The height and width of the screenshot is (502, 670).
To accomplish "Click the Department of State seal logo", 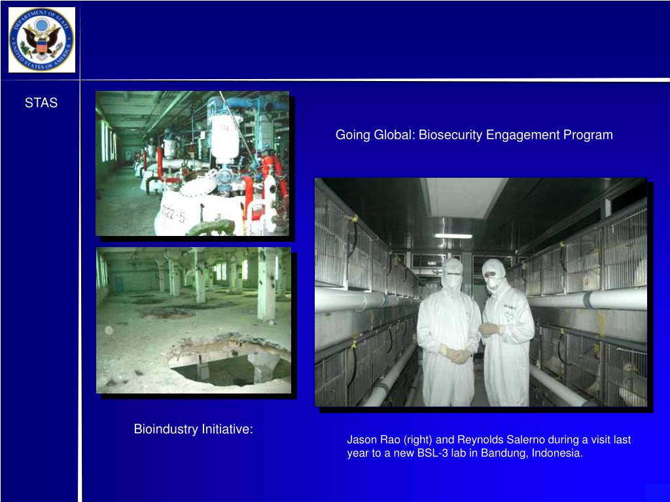I will click(x=42, y=40).
